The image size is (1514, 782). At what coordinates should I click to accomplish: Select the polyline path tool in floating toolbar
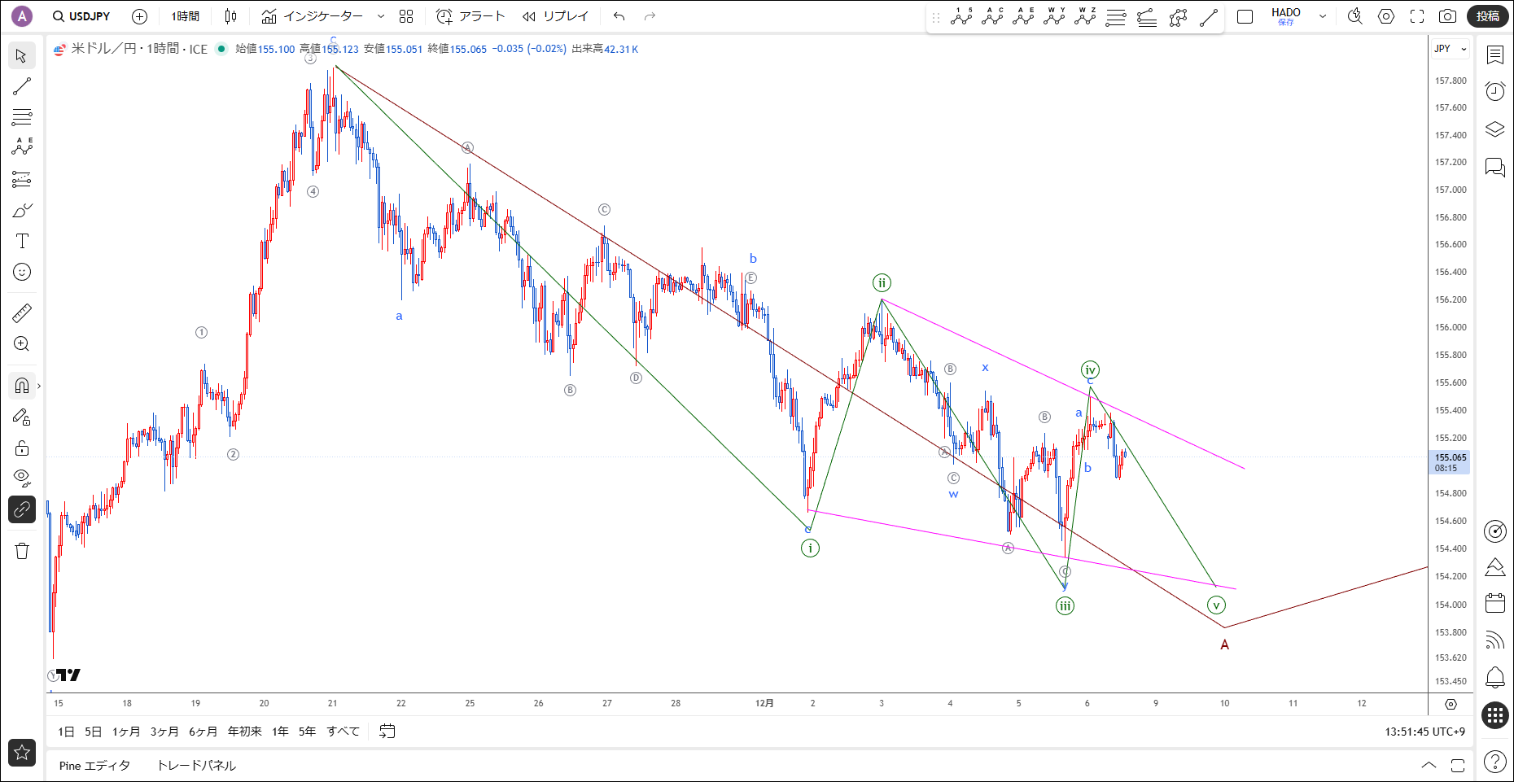(x=1178, y=16)
